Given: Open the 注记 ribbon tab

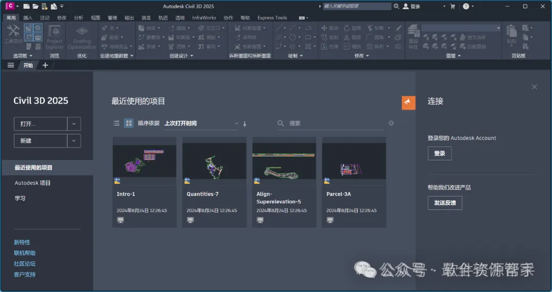Looking at the screenshot, I should click(44, 17).
